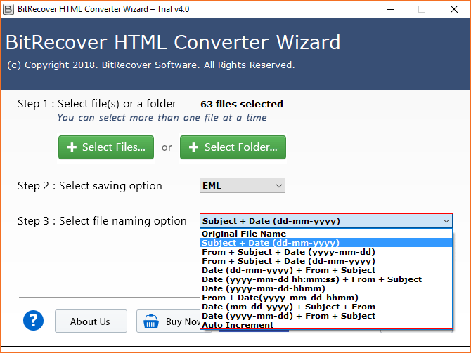The image size is (471, 353).
Task: Select Date (dd-mm-yyyy) + From + Subject
Action: (x=326, y=270)
